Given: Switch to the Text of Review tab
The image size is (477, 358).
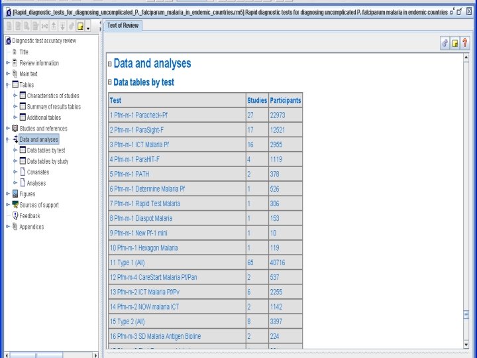Looking at the screenshot, I should point(123,26).
